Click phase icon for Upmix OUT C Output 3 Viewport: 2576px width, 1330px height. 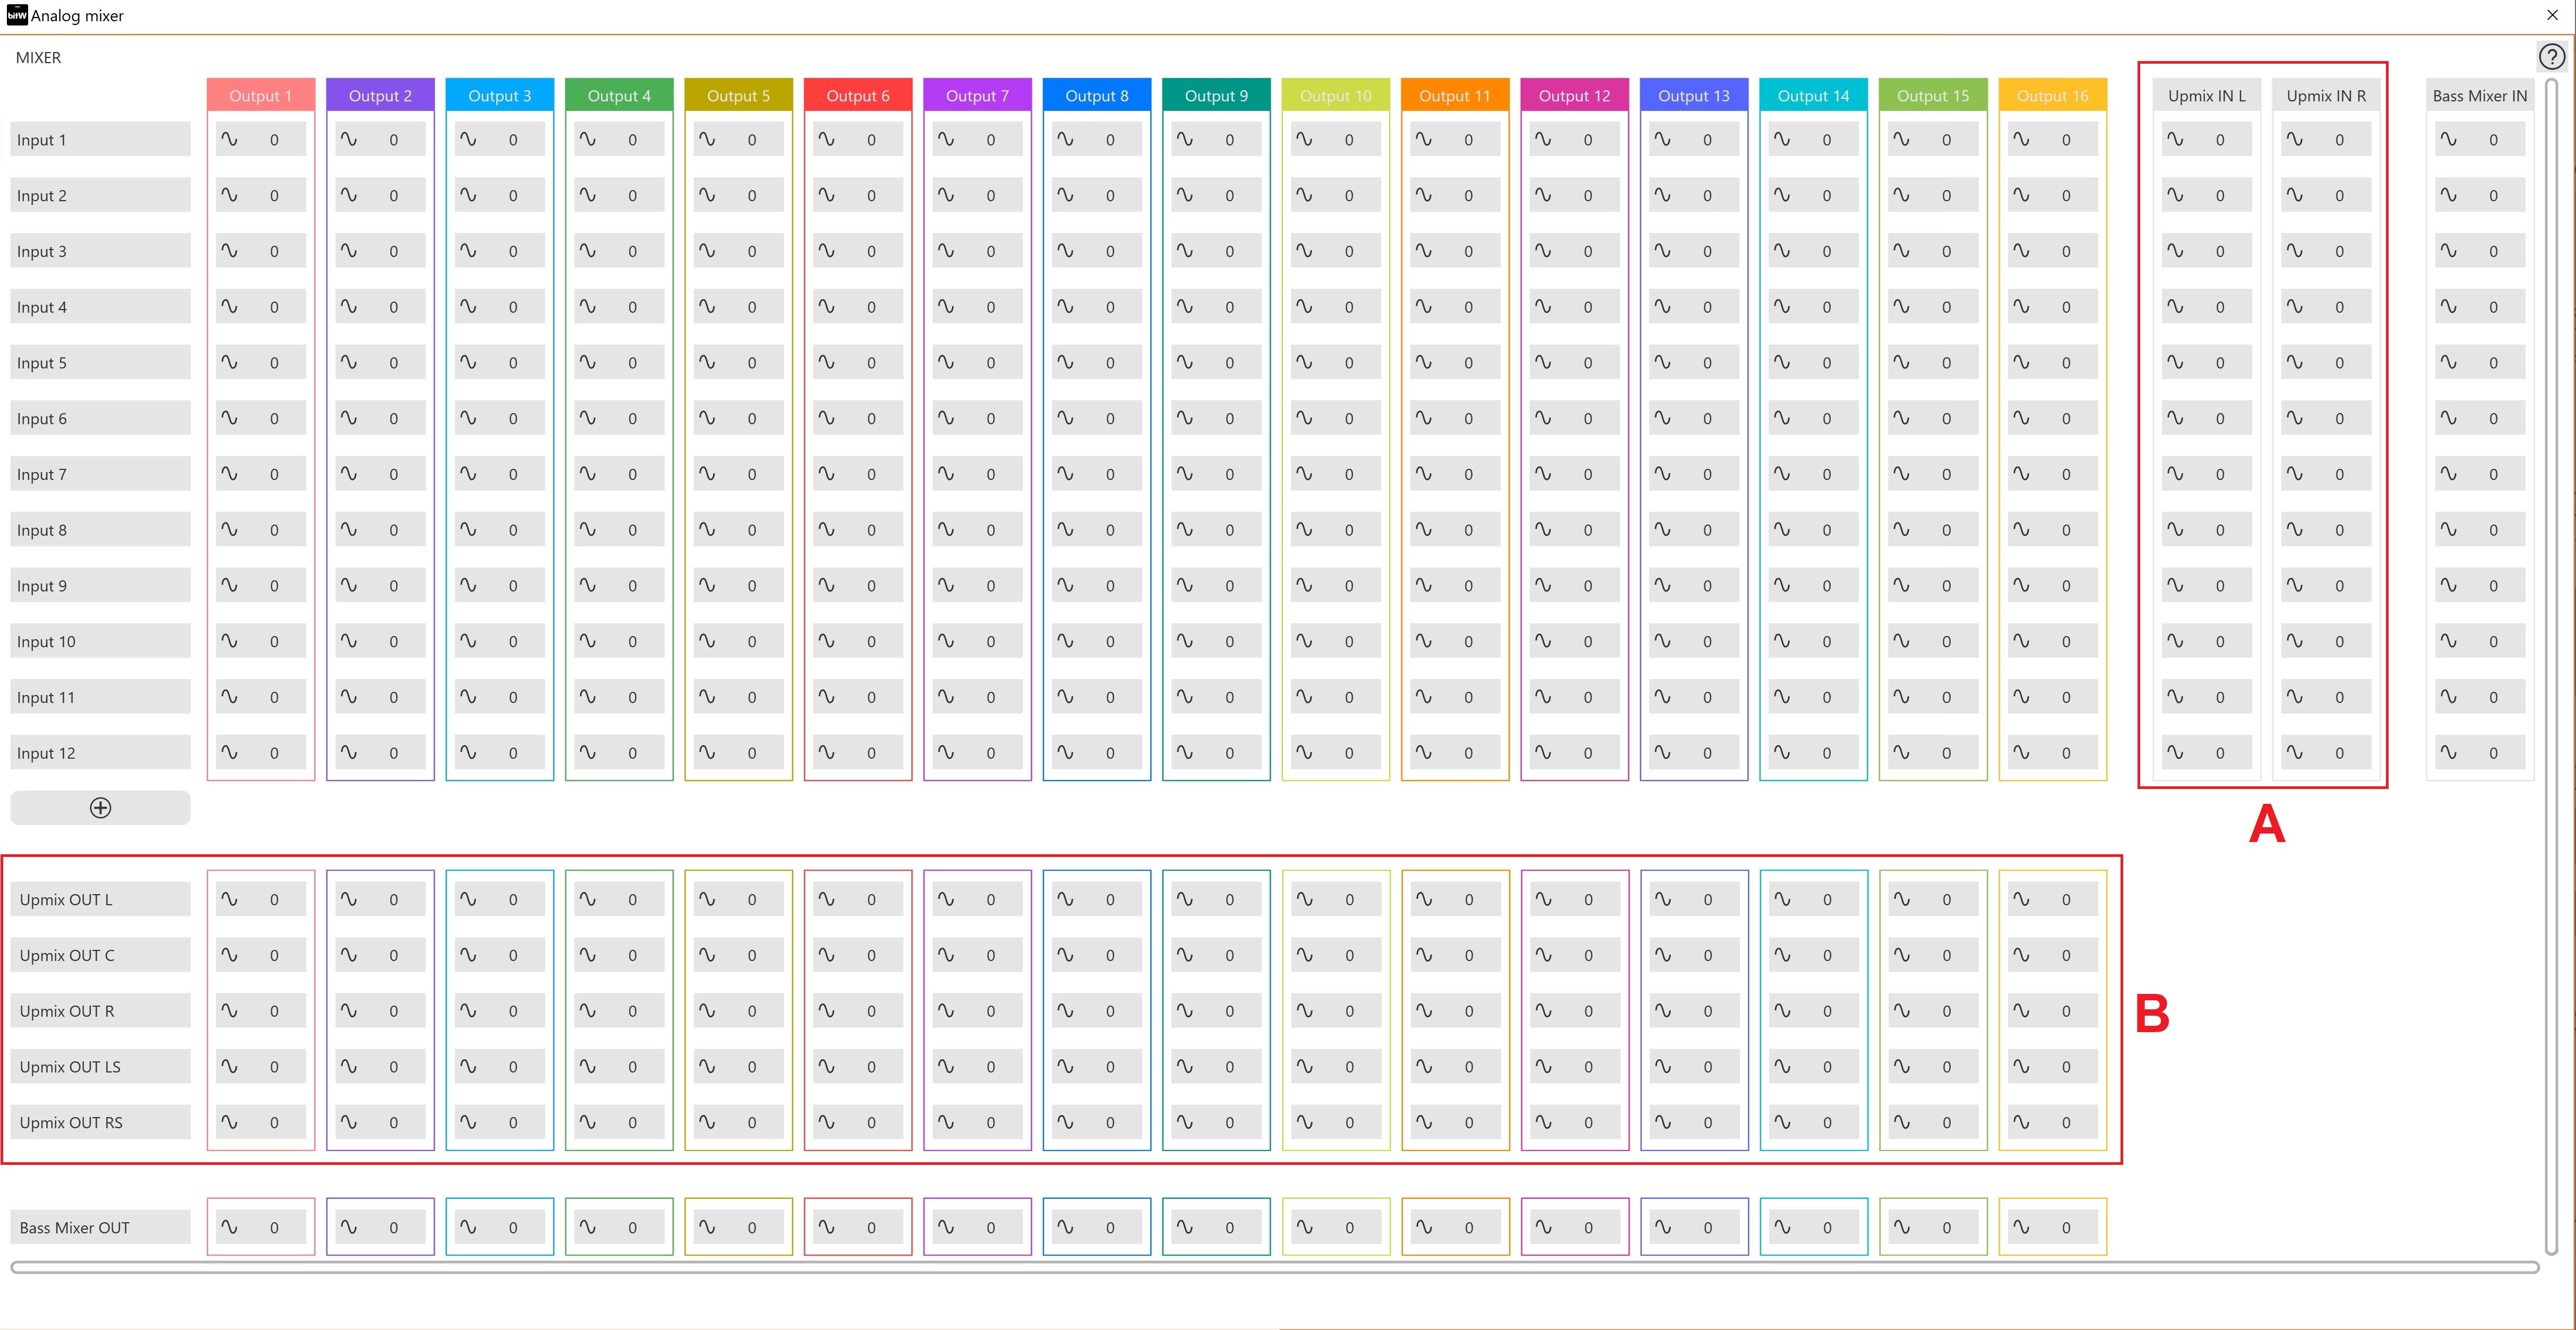(x=468, y=954)
